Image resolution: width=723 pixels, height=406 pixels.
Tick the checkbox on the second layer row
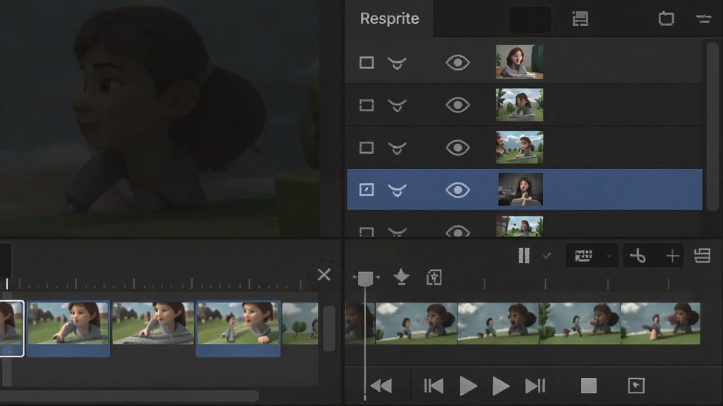click(366, 106)
